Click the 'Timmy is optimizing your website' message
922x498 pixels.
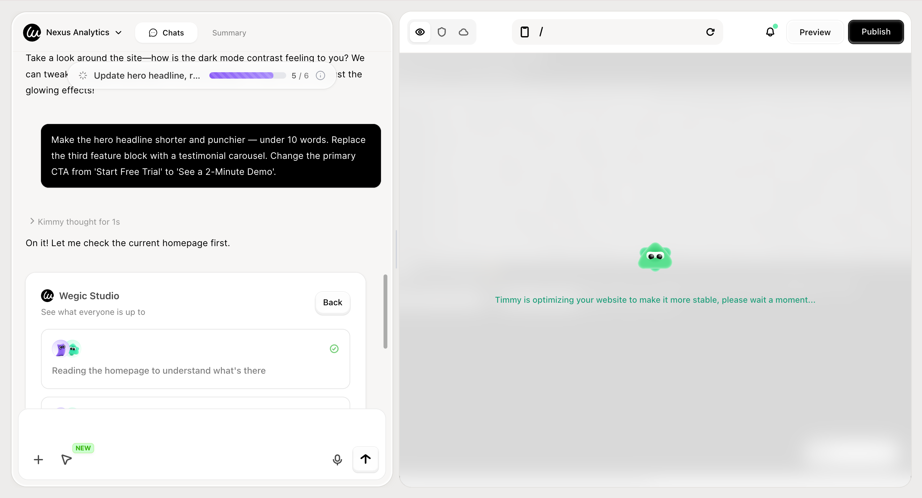(655, 300)
